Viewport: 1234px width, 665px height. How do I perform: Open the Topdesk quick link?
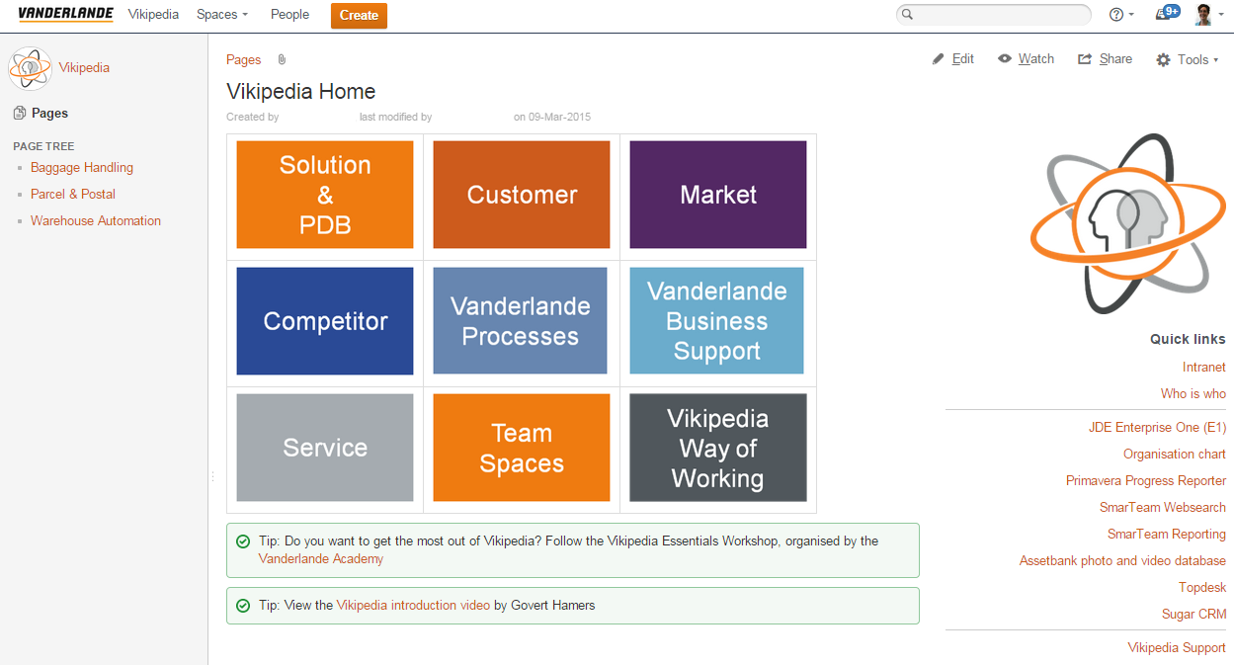click(x=1202, y=588)
